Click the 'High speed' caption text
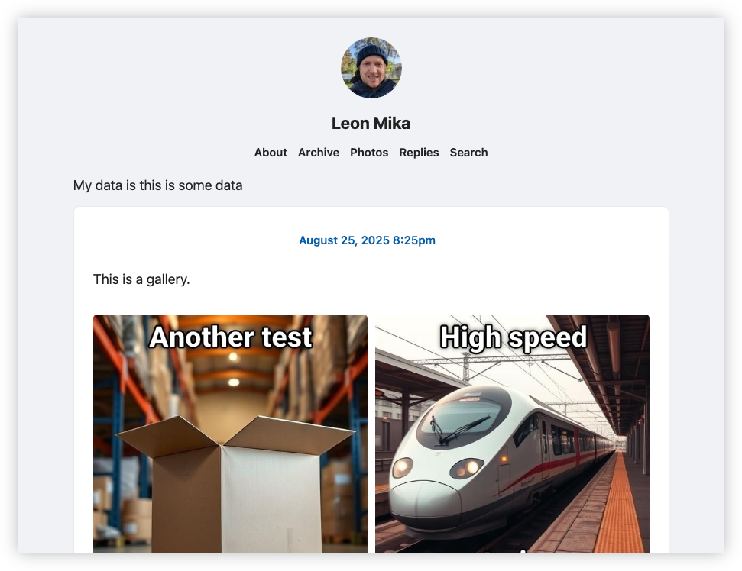Screen dimensions: 742x571 pos(514,337)
